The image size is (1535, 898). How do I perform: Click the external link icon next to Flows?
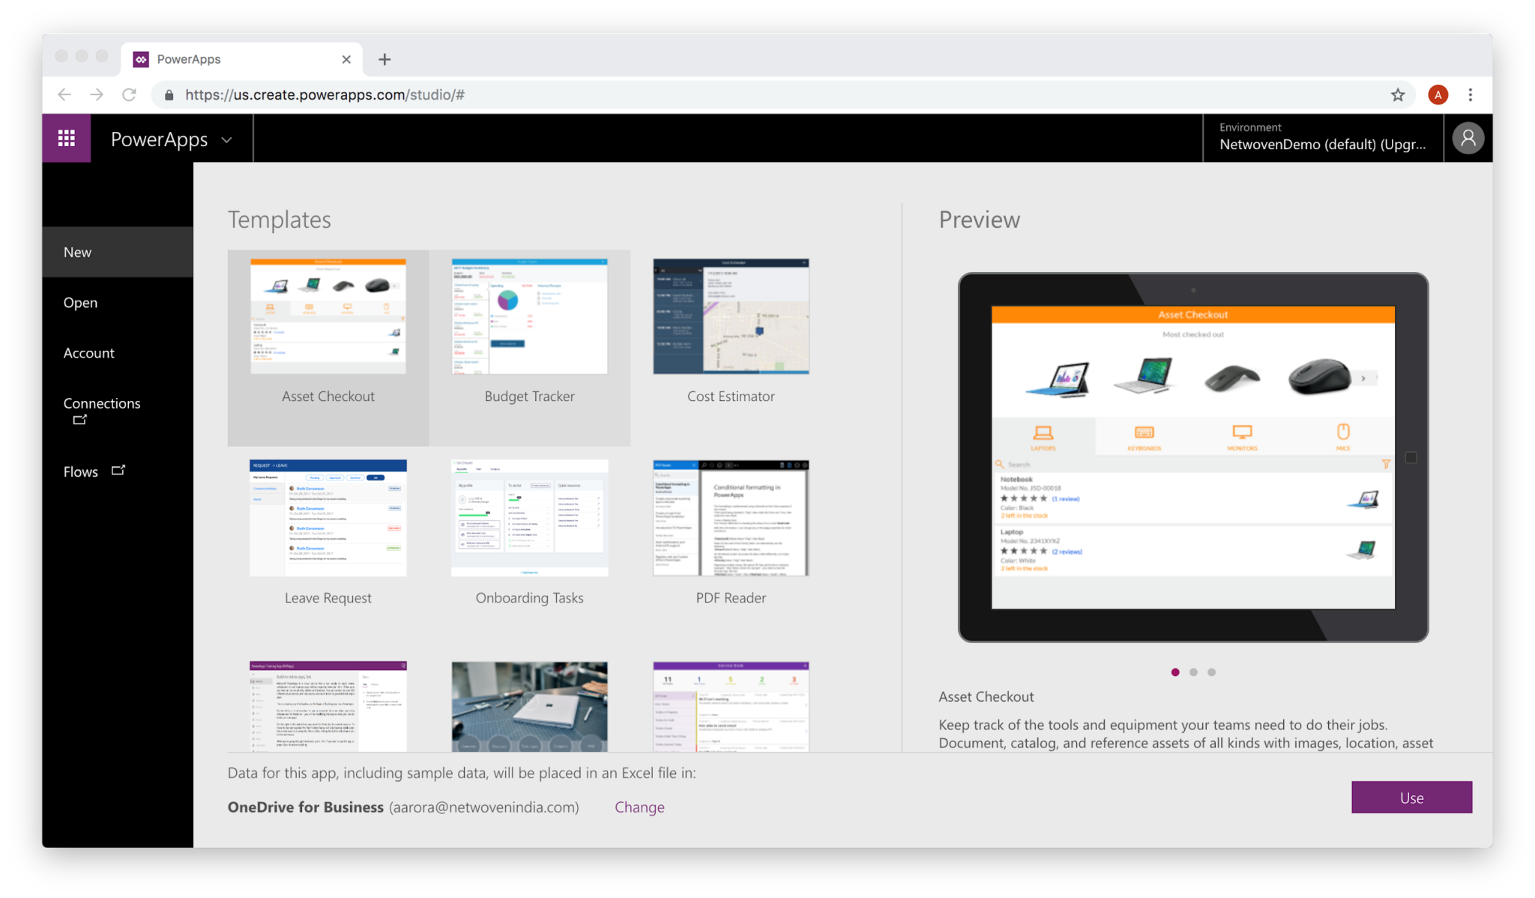pyautogui.click(x=118, y=470)
